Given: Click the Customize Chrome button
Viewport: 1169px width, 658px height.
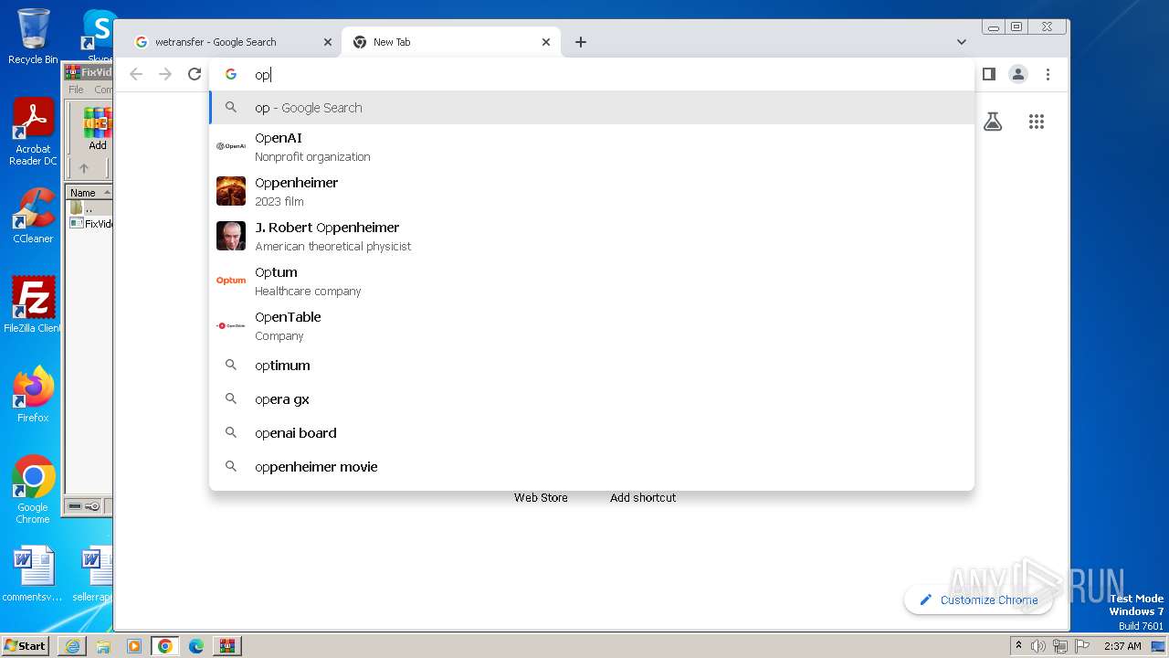Looking at the screenshot, I should (978, 600).
